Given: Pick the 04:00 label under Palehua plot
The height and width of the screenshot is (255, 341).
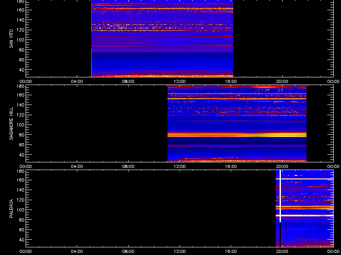Looking at the screenshot, I should pos(77,252).
